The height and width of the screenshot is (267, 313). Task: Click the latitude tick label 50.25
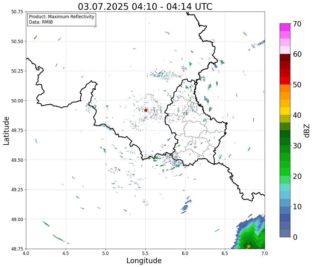coord(17,71)
